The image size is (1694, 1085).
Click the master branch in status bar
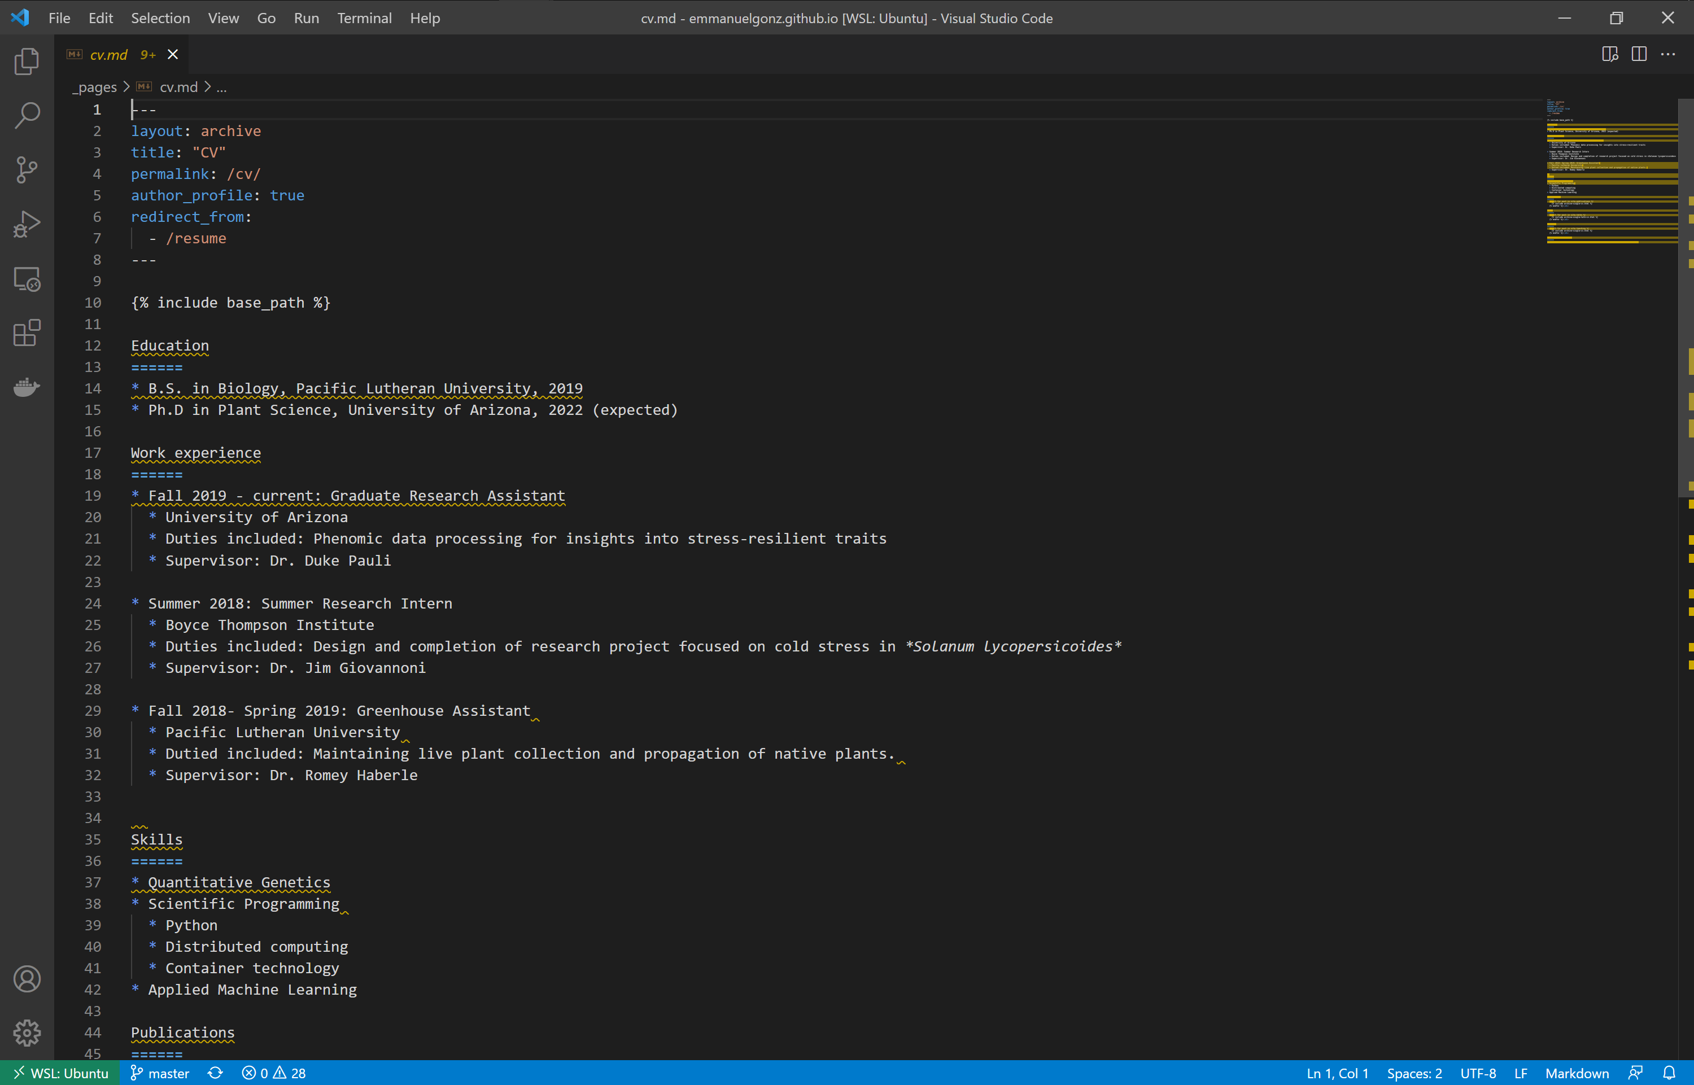click(161, 1073)
